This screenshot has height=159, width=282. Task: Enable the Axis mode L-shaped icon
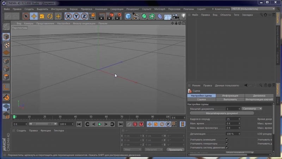[6, 87]
